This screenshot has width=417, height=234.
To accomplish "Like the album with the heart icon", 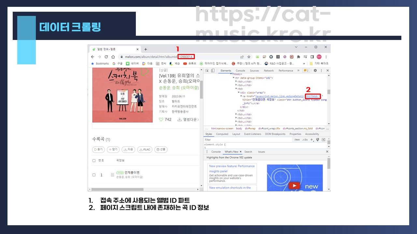I will click(161, 120).
